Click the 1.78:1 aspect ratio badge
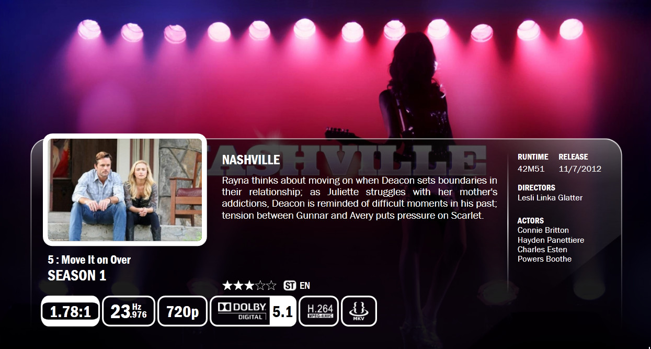Image resolution: width=651 pixels, height=349 pixels. 70,311
